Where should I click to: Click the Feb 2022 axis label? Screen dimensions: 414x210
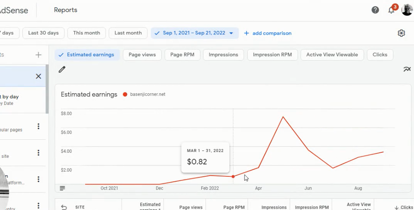pos(210,188)
